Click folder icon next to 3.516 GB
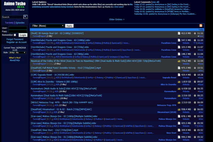The width and height of the screenshot is (213, 142). point(179,96)
